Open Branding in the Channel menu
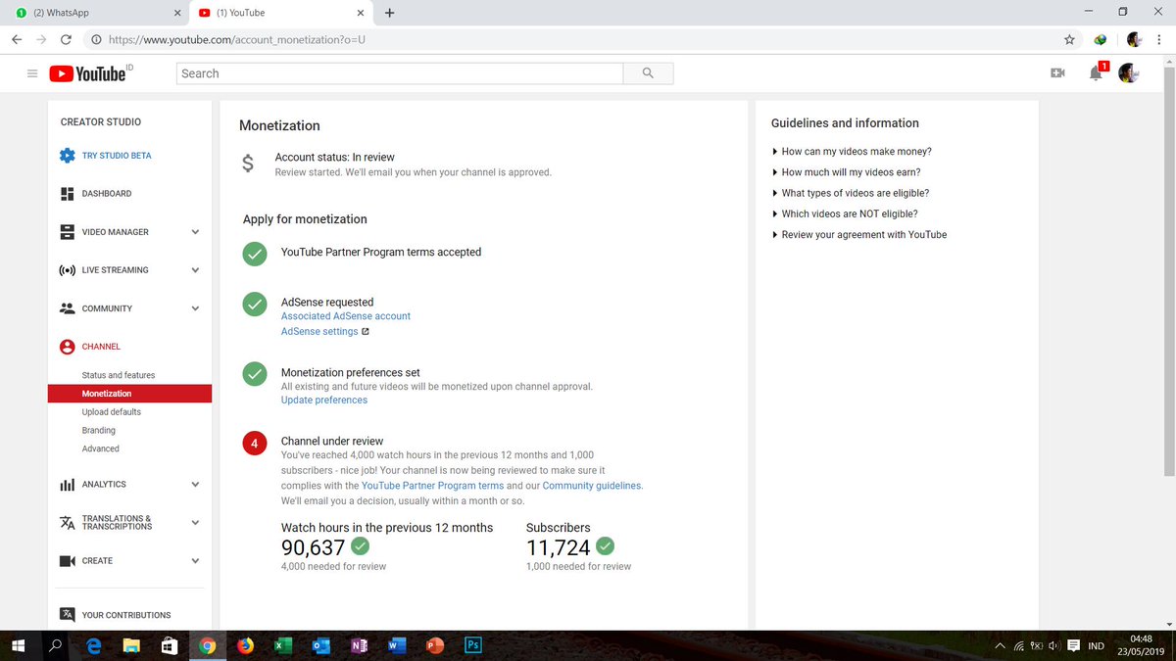Viewport: 1176px width, 661px height. coord(99,431)
